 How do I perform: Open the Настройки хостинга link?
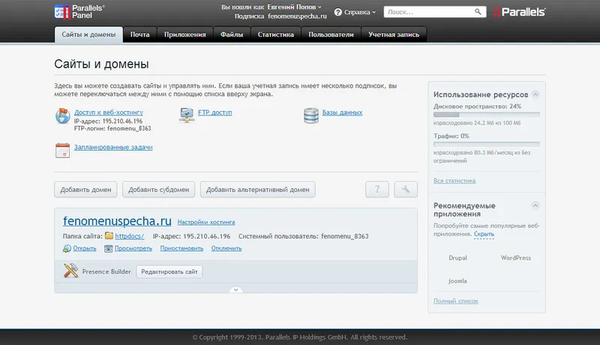click(206, 222)
